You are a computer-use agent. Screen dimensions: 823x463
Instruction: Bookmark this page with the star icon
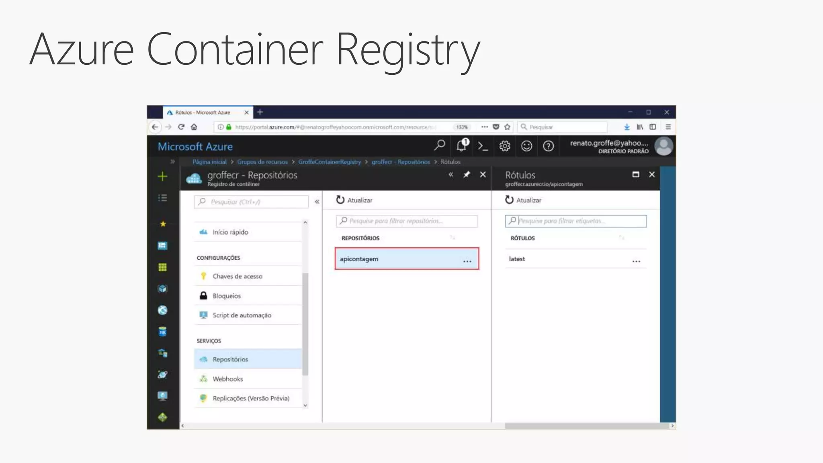point(507,127)
